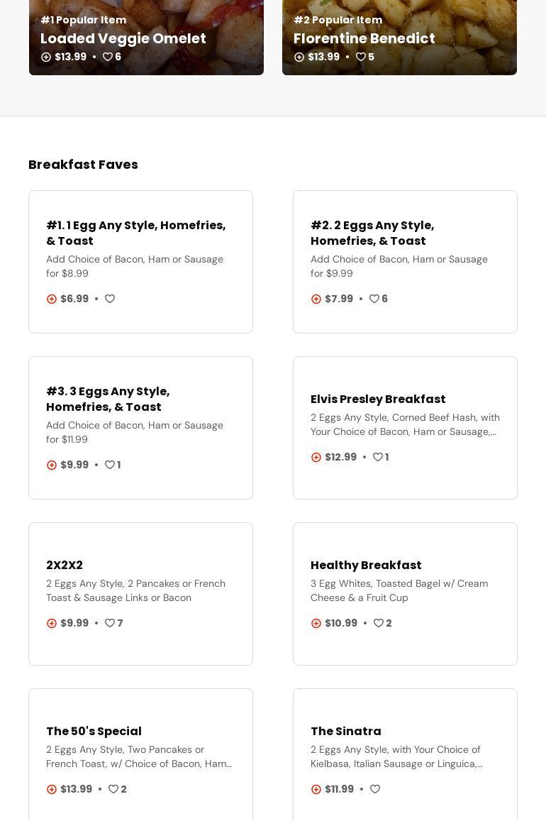546x821 pixels.
Task: Click the Breakfast Faves section heading
Action: tap(83, 164)
